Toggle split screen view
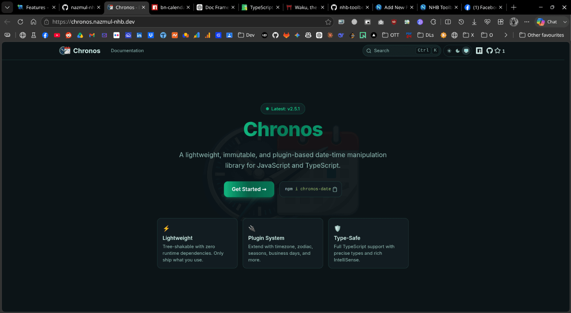The image size is (571, 313). [448, 22]
